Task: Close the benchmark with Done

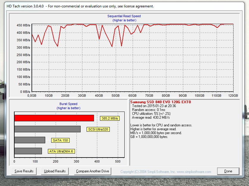Action: tap(228, 171)
